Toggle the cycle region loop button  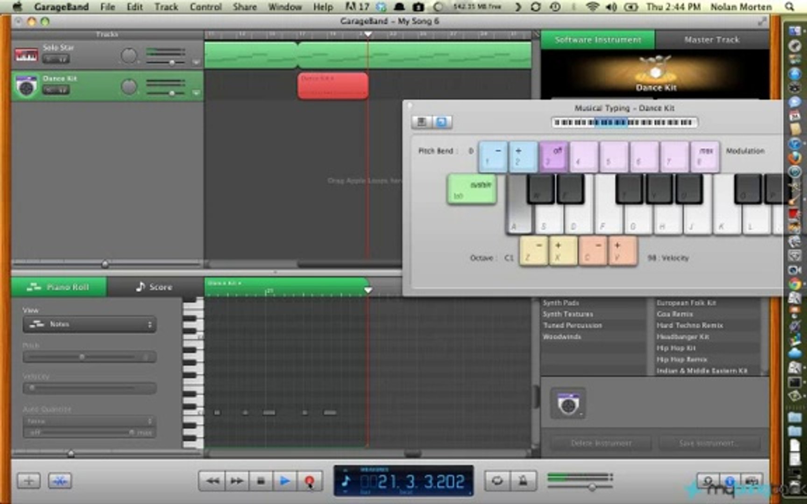tap(497, 481)
